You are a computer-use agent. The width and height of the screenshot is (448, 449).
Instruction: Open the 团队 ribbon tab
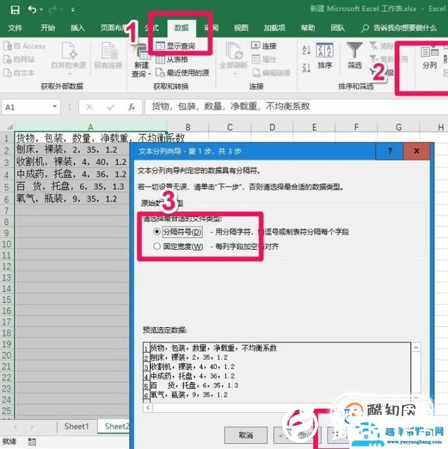[338, 28]
